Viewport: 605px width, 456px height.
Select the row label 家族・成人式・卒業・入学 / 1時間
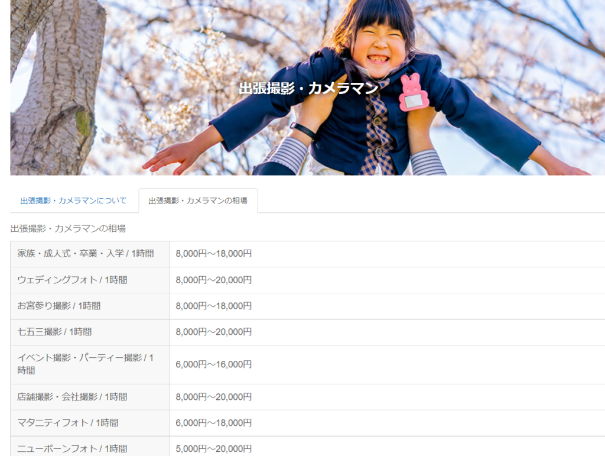(86, 254)
